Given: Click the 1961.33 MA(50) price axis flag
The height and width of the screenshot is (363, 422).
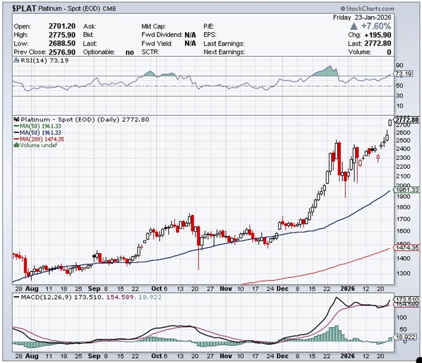Looking at the screenshot, I should [x=407, y=190].
